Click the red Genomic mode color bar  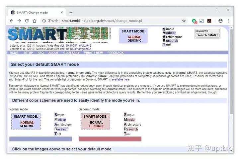point(110,139)
